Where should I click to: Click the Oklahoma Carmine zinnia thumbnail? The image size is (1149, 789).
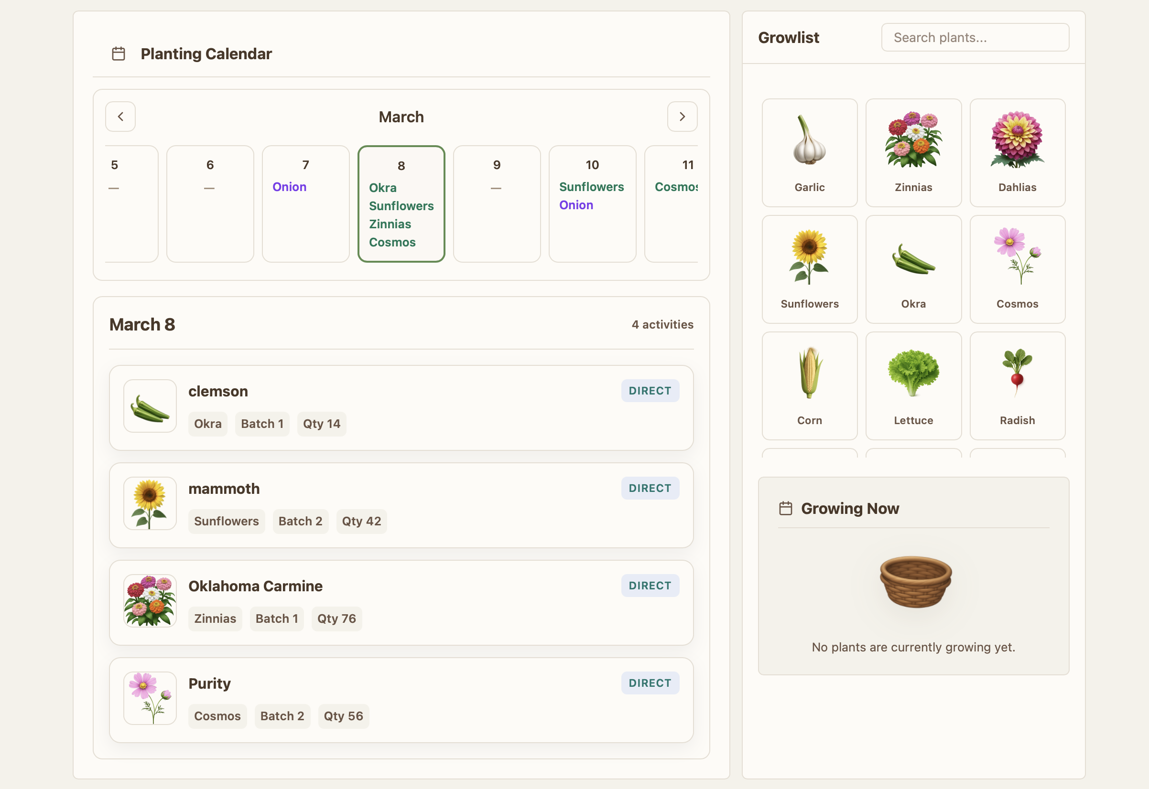point(150,601)
